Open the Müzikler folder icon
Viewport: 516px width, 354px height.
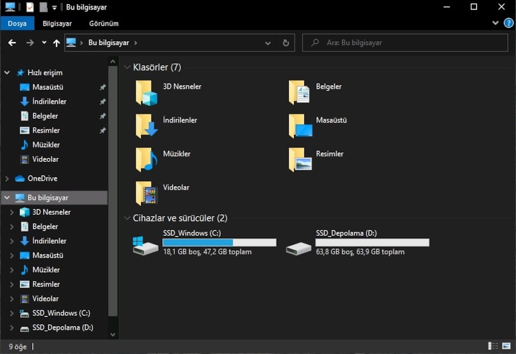pos(147,160)
